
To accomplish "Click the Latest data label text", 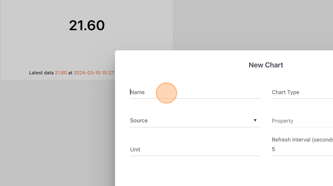I will [41, 72].
